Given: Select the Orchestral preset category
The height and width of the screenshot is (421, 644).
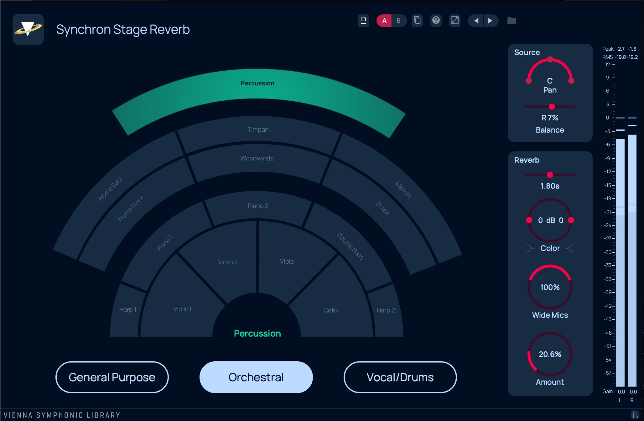Looking at the screenshot, I should 256,377.
